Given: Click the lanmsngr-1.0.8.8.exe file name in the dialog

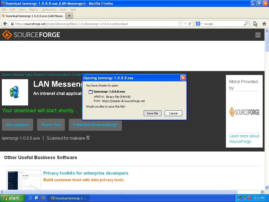Looking at the screenshot, I should click(110, 92).
